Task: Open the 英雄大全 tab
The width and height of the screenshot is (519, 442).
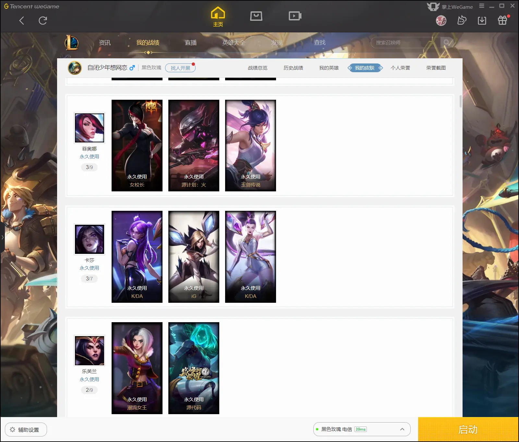Action: [234, 42]
